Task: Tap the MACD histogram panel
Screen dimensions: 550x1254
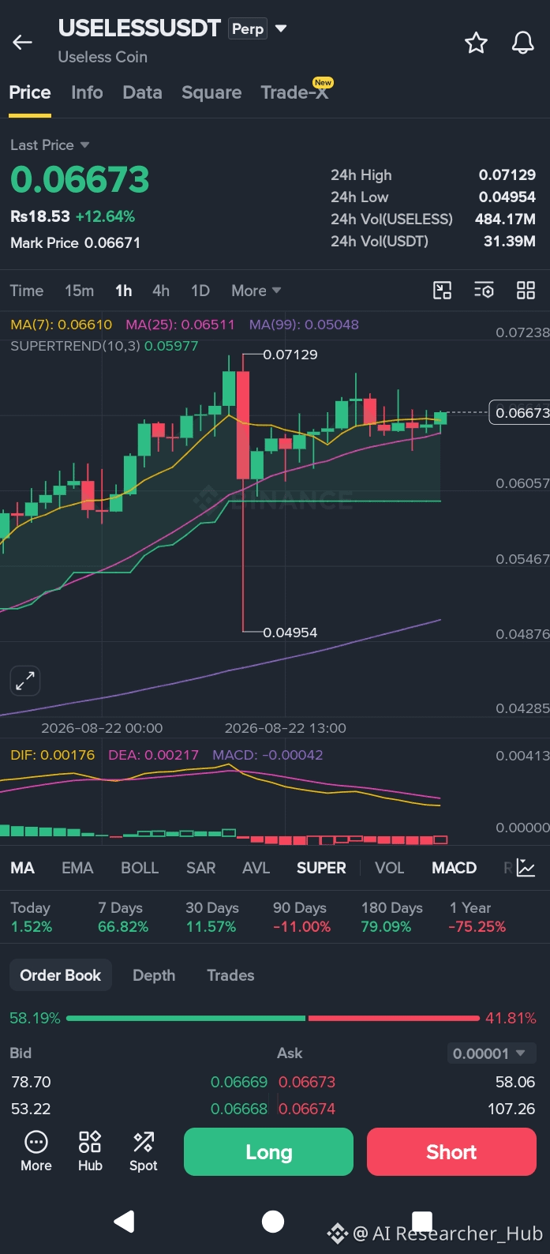Action: pos(223,835)
